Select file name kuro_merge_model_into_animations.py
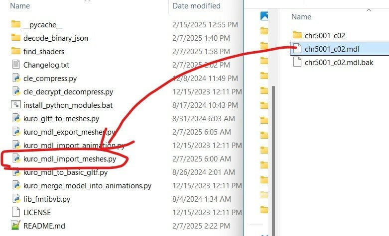The height and width of the screenshot is (236, 389). click(87, 186)
